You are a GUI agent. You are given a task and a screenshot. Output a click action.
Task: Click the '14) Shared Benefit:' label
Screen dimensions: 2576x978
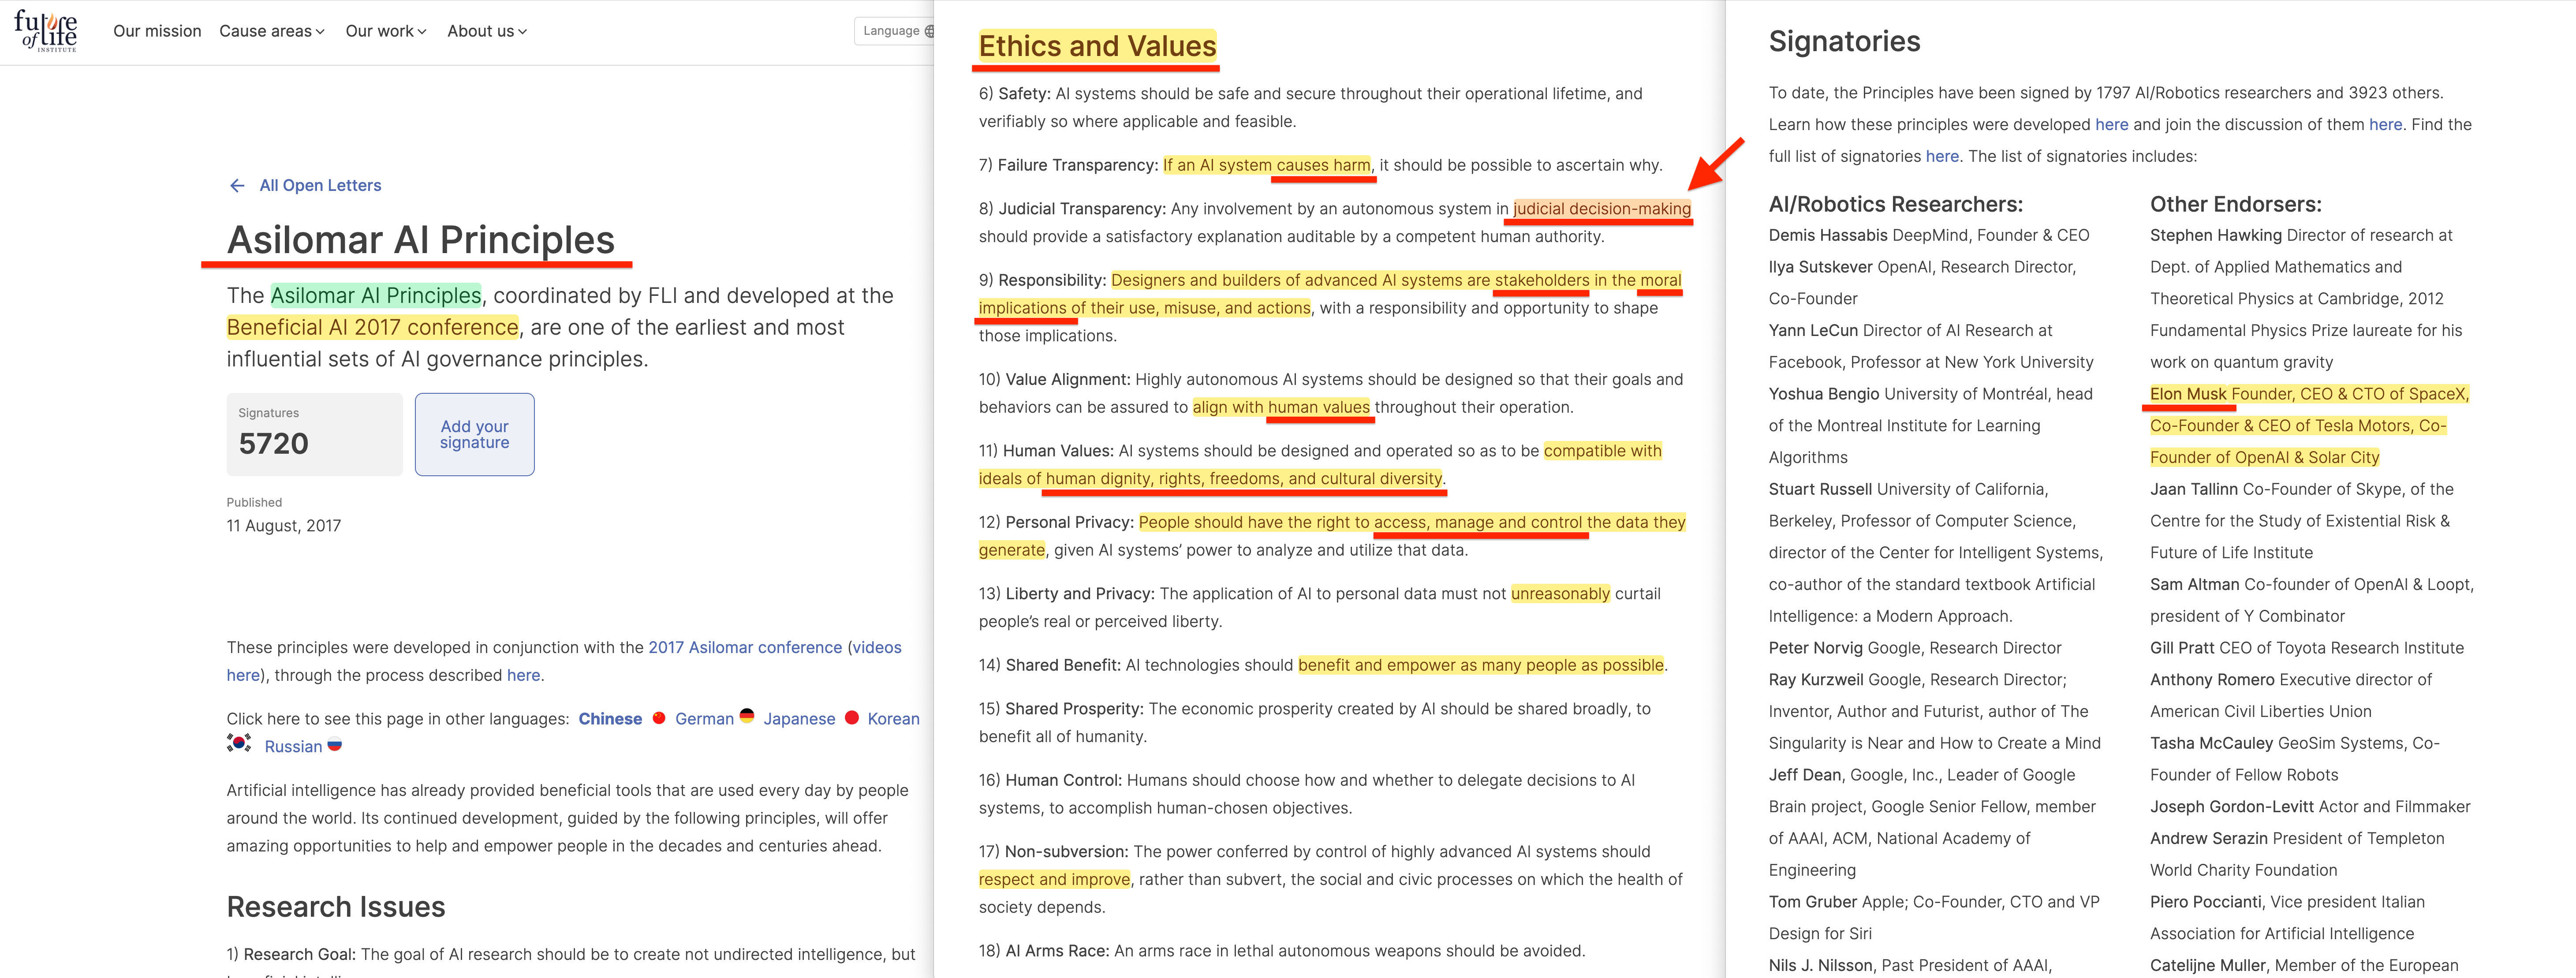(x=1050, y=666)
